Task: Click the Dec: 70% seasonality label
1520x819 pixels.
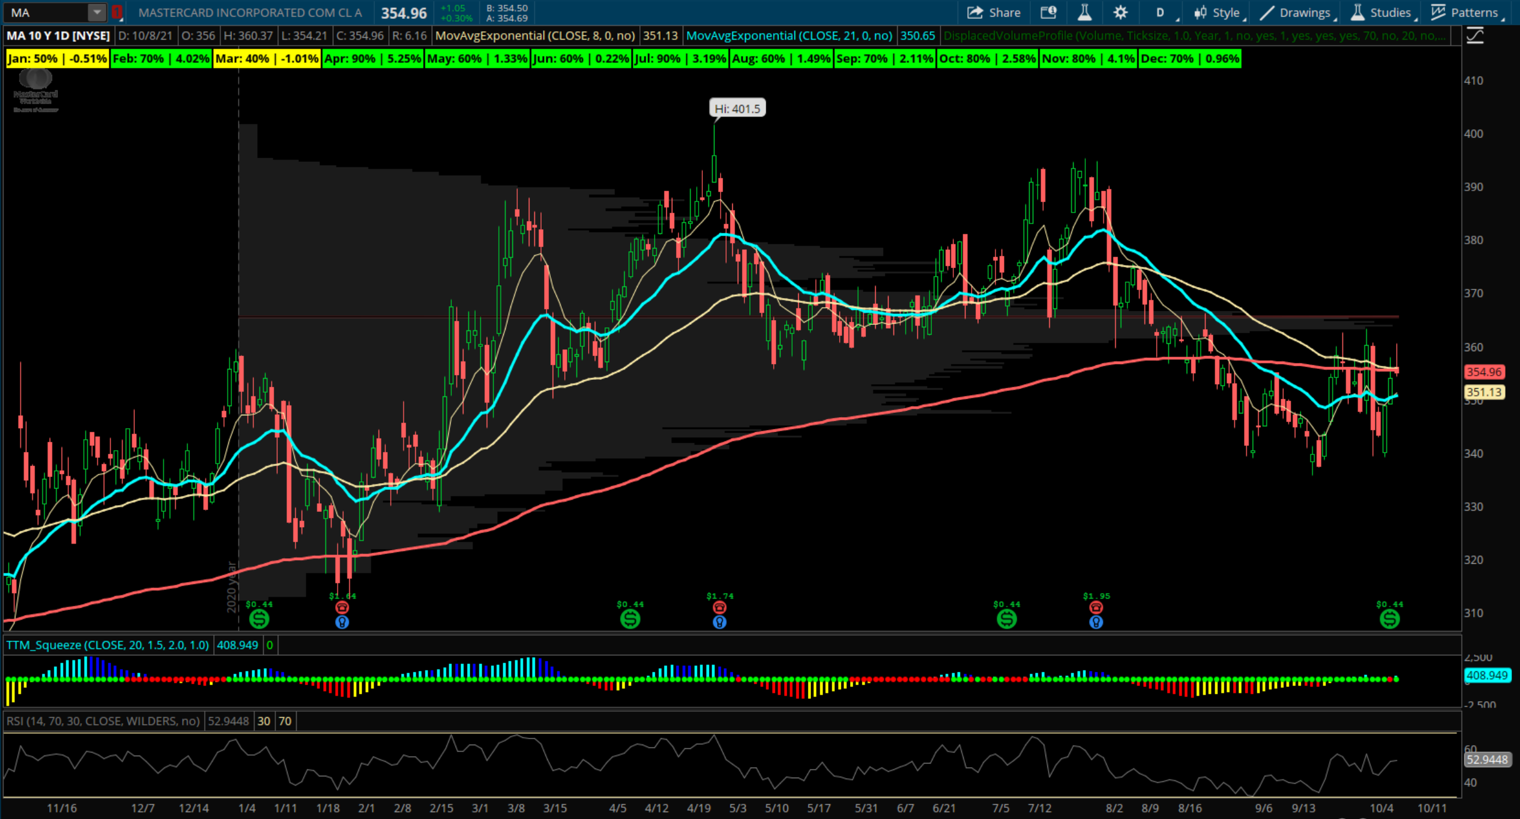Action: 1190,59
